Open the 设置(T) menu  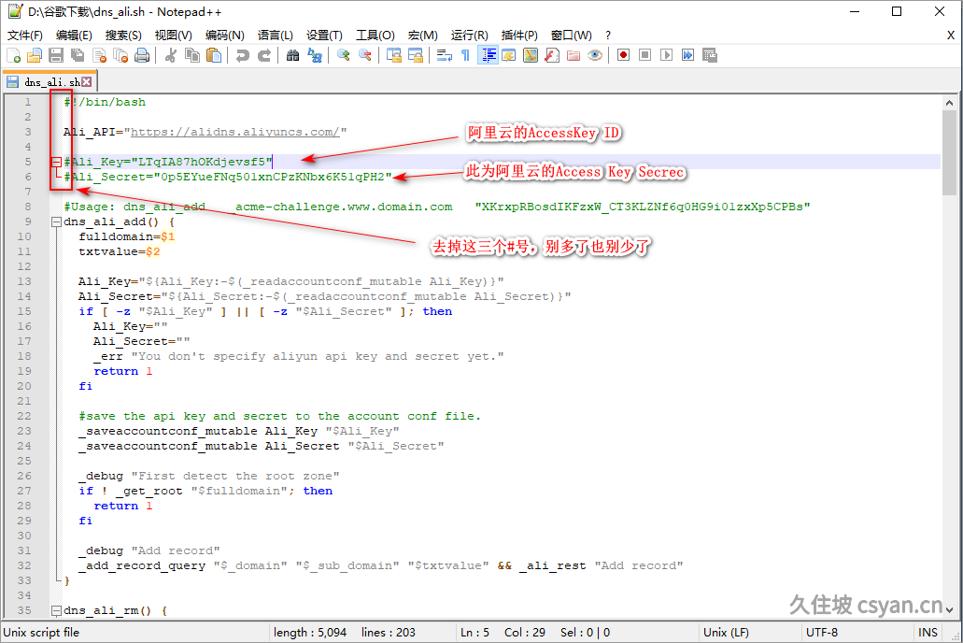pos(324,35)
